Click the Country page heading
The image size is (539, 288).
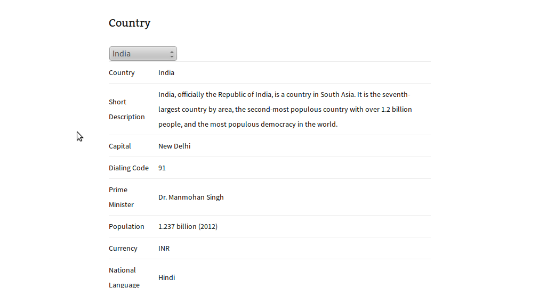click(x=130, y=23)
